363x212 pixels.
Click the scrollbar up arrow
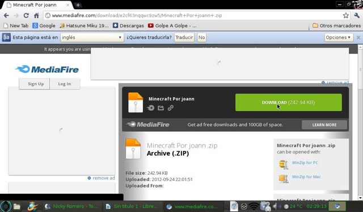(x=361, y=47)
